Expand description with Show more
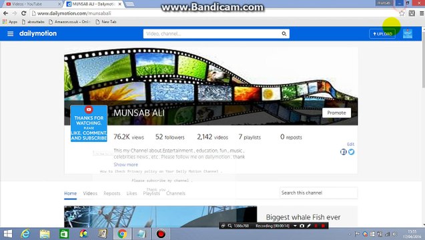425x240 pixels. 125,165
